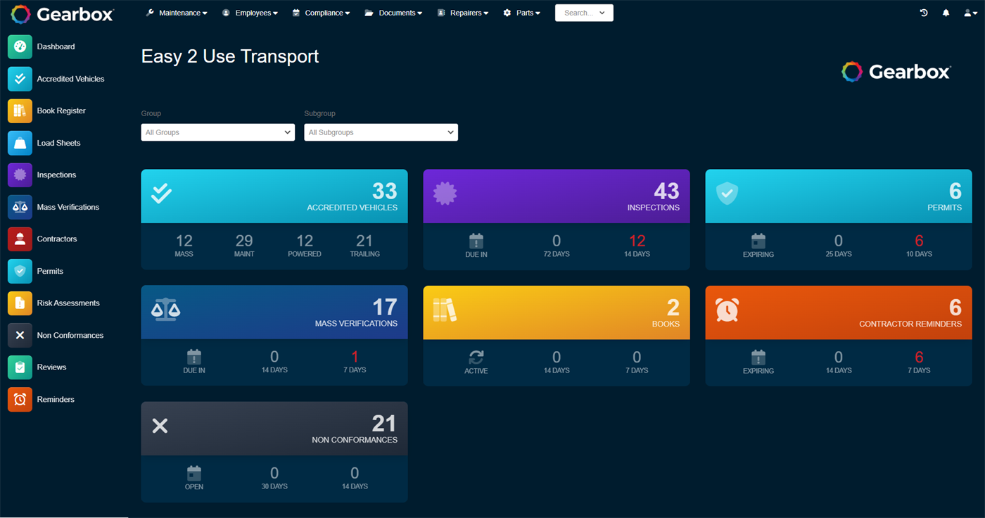Image resolution: width=985 pixels, height=518 pixels.
Task: Click the green Reviews sidebar icon
Action: tap(20, 367)
